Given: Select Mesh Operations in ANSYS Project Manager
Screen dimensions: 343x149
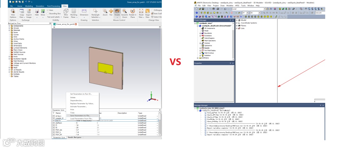Looking at the screenshot, I should 210,41.
